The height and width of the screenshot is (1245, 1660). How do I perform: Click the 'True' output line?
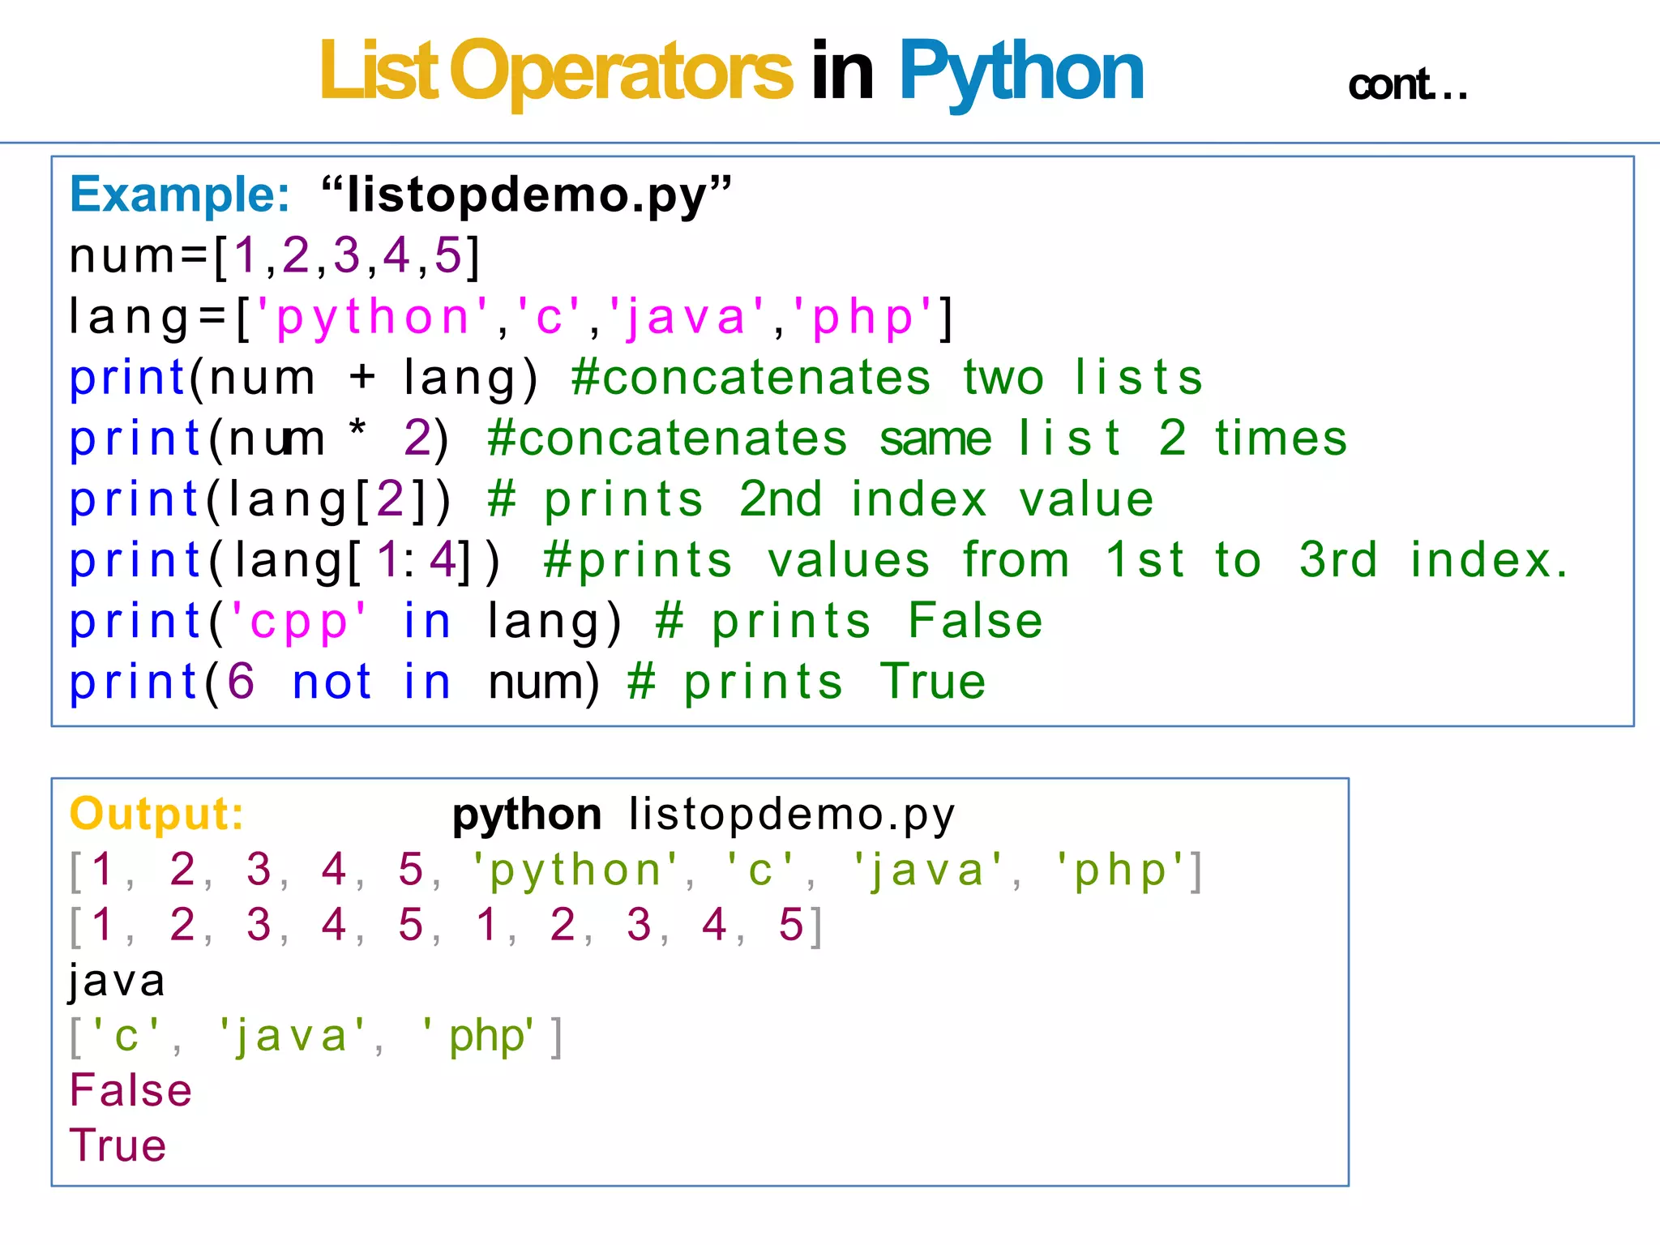point(118,1146)
